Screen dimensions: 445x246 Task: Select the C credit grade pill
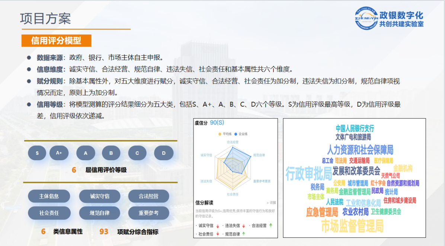click(137, 153)
